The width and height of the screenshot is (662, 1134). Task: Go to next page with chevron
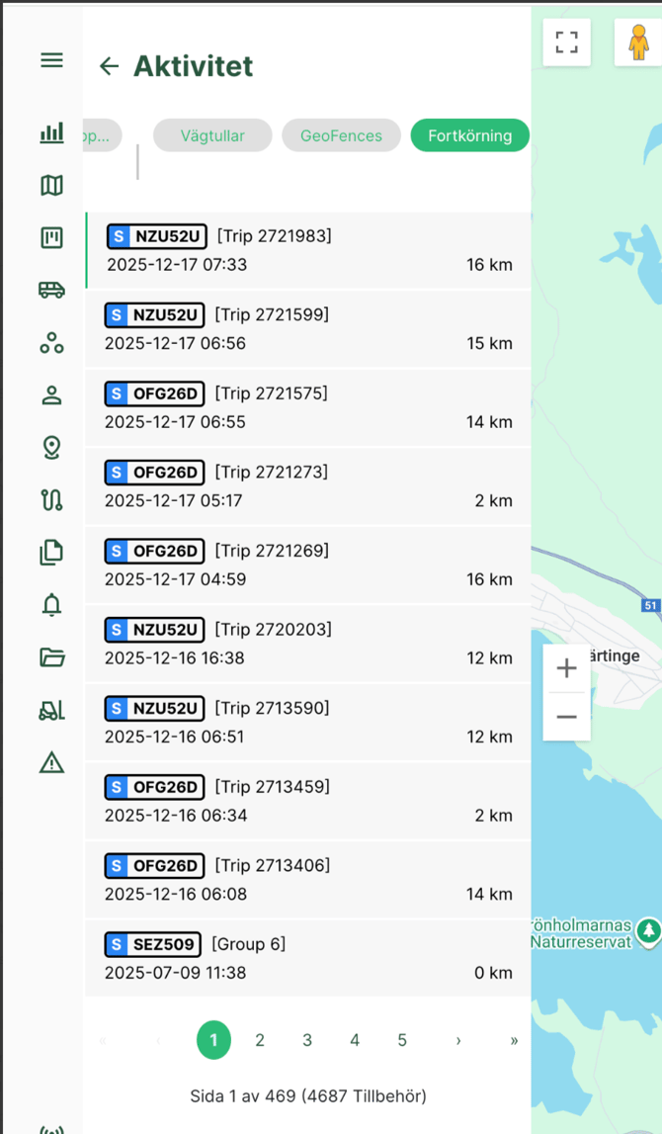[x=458, y=1040]
